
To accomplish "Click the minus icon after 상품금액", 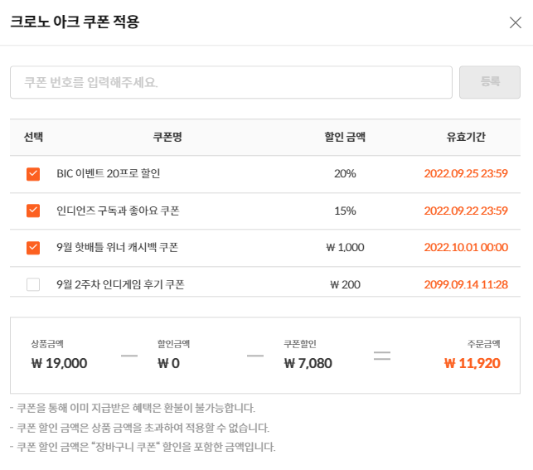I will (x=128, y=356).
